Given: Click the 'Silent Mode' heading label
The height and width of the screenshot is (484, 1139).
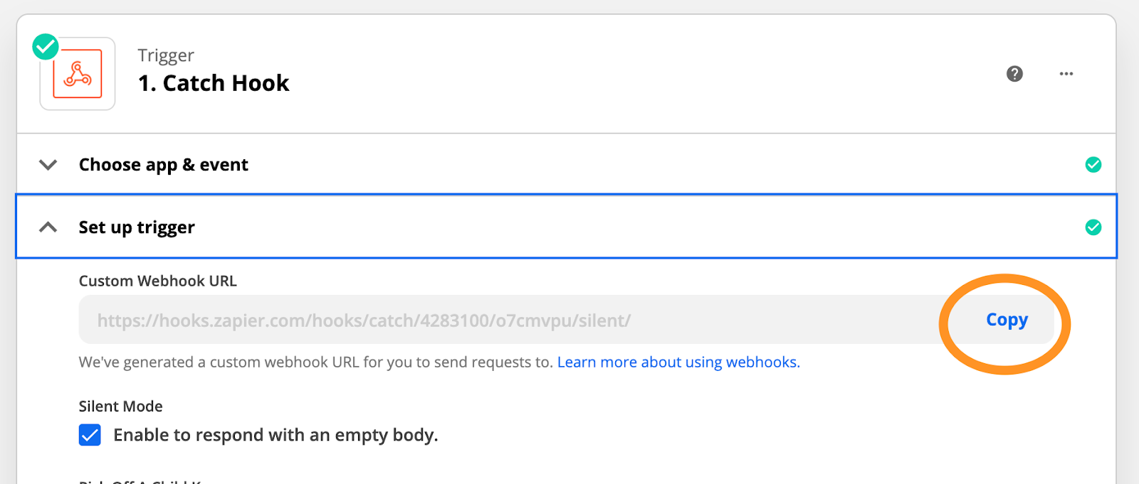Looking at the screenshot, I should click(x=120, y=407).
